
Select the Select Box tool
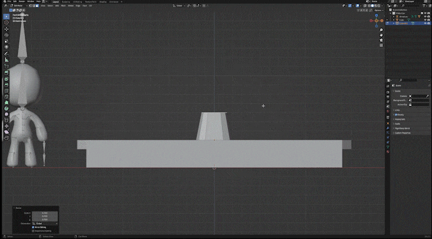tap(7, 17)
